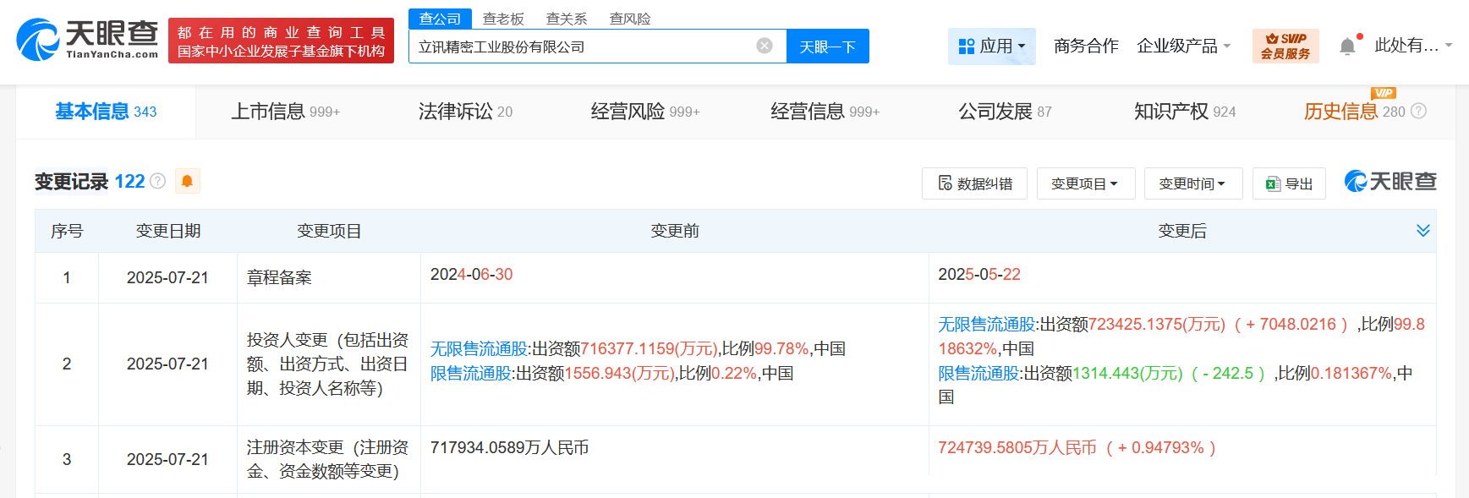The height and width of the screenshot is (498, 1469).
Task: Click help icon next to 变更记录 122
Action: pos(157,181)
